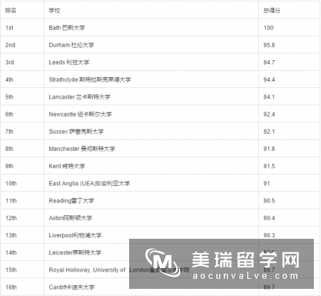
Task: Click the 6th rank cell
Action: 22,114
